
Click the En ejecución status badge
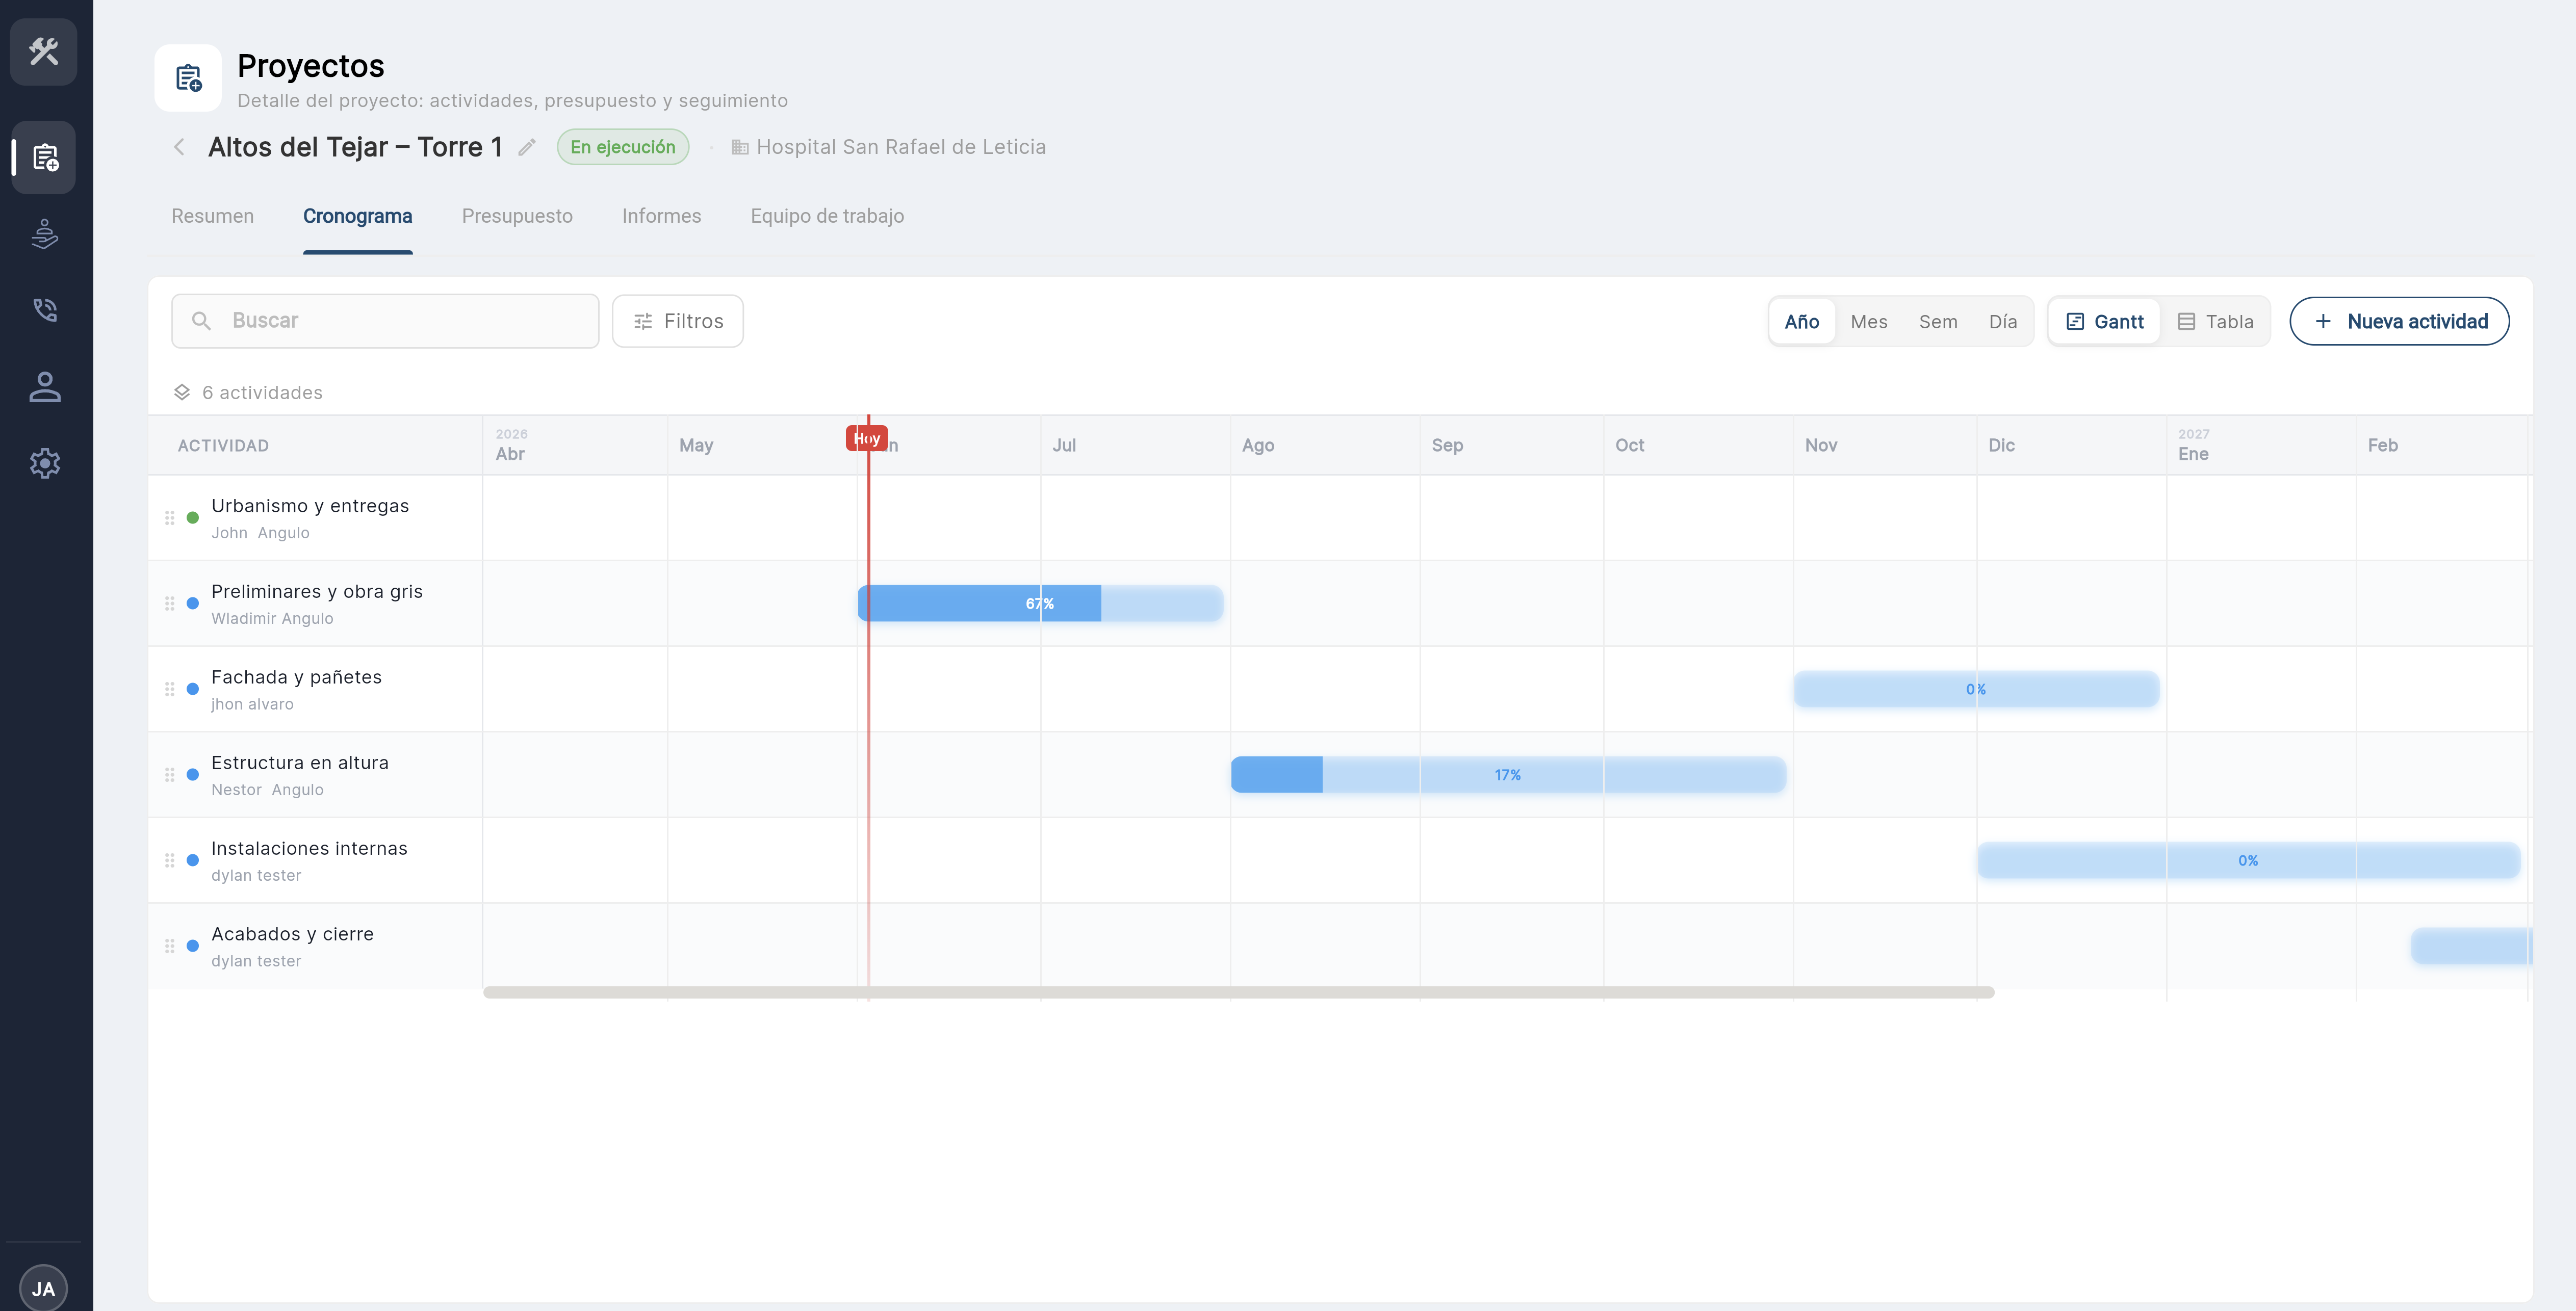[x=622, y=147]
